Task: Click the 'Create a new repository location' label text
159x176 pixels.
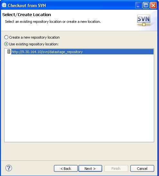Action: [34, 37]
